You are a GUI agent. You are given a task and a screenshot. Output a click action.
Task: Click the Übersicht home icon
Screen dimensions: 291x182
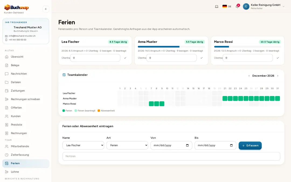(x=7, y=57)
